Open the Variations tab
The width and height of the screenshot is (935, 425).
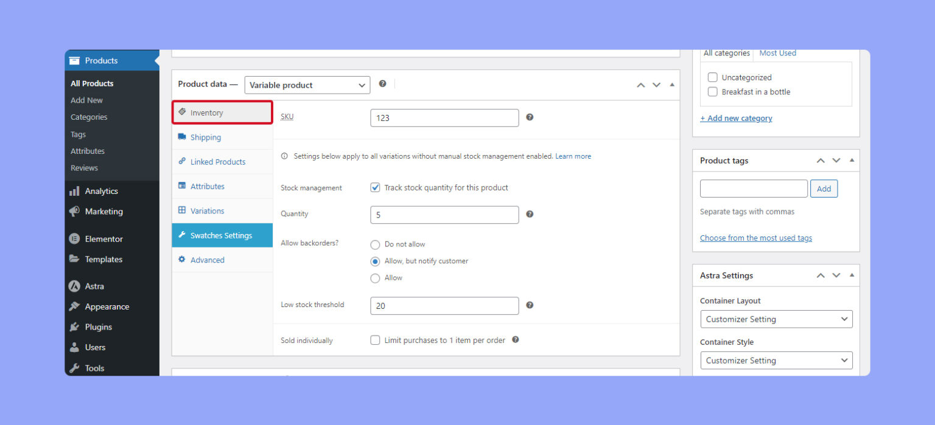183,210
